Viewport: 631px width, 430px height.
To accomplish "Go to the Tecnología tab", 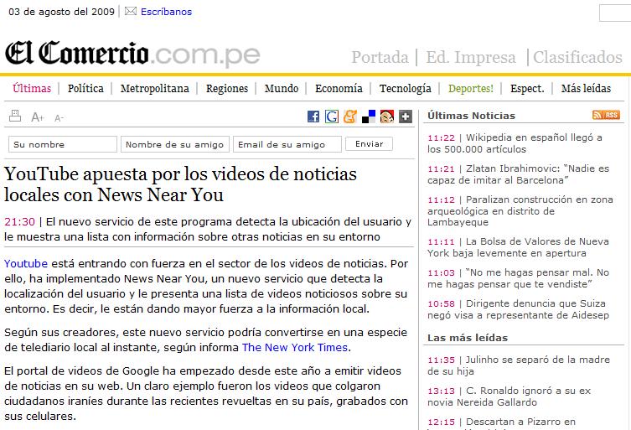I will pos(406,88).
